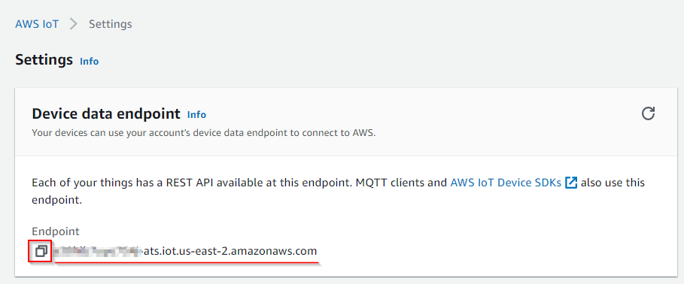Click the Device data endpoint heading
This screenshot has height=284, width=684.
[106, 113]
